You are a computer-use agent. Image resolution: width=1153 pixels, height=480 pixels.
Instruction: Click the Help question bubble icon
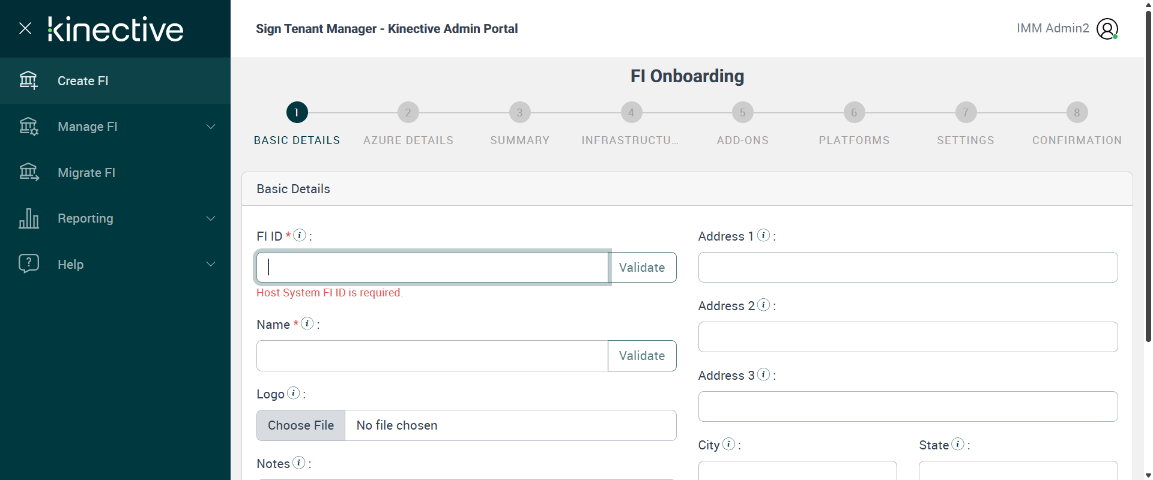[28, 263]
